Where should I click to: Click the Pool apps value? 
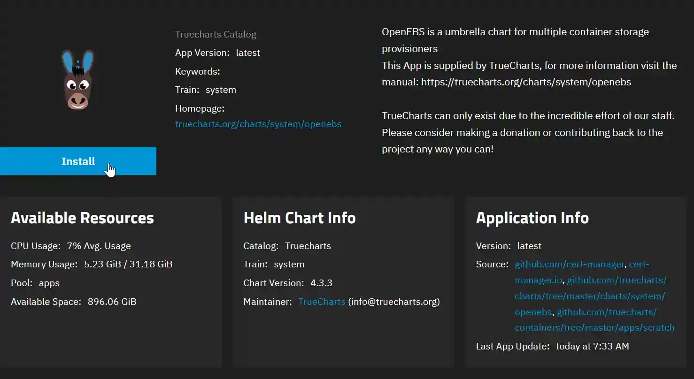[x=49, y=283]
